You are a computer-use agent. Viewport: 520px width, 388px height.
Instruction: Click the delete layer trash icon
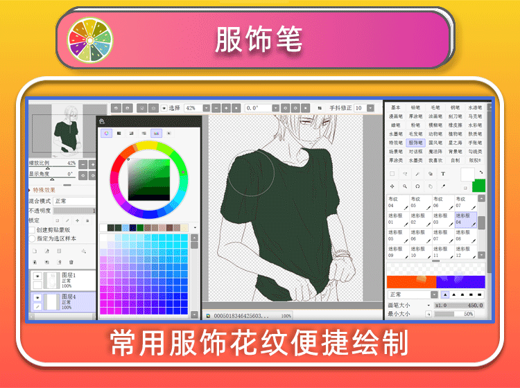point(71,262)
